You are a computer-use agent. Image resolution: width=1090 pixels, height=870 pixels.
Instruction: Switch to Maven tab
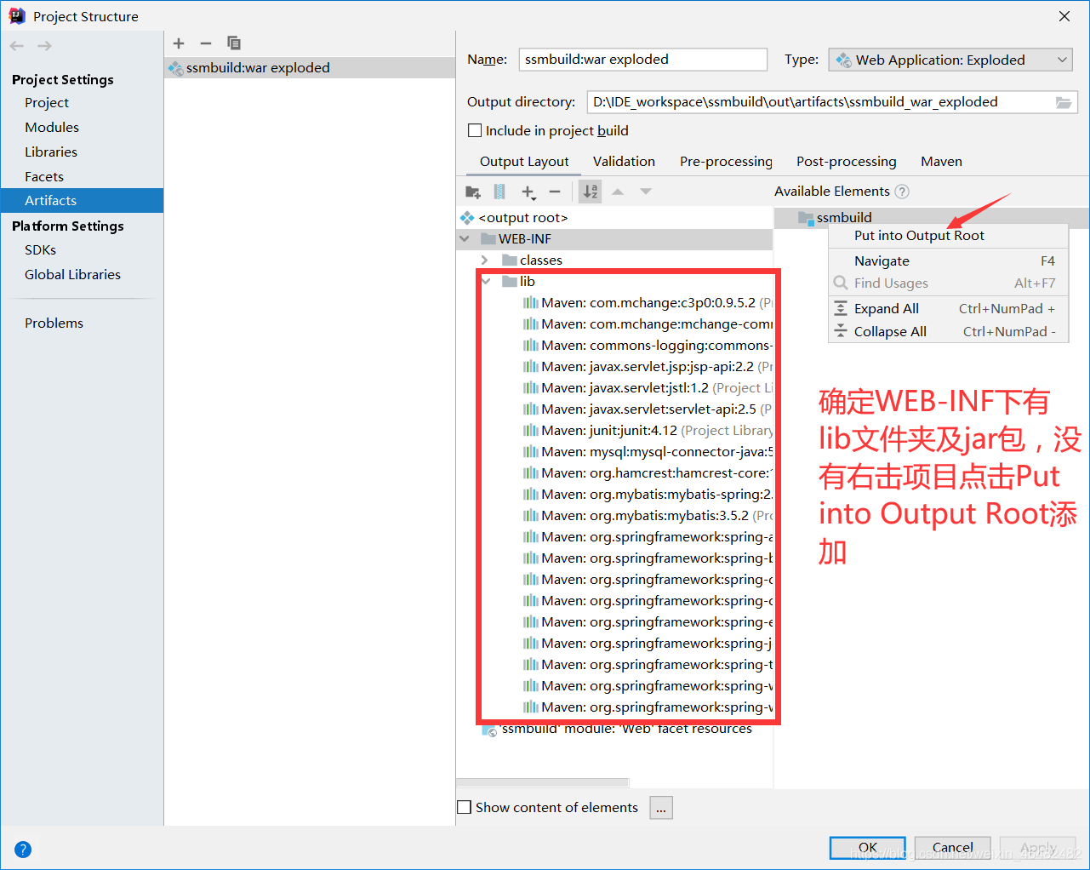(x=941, y=161)
